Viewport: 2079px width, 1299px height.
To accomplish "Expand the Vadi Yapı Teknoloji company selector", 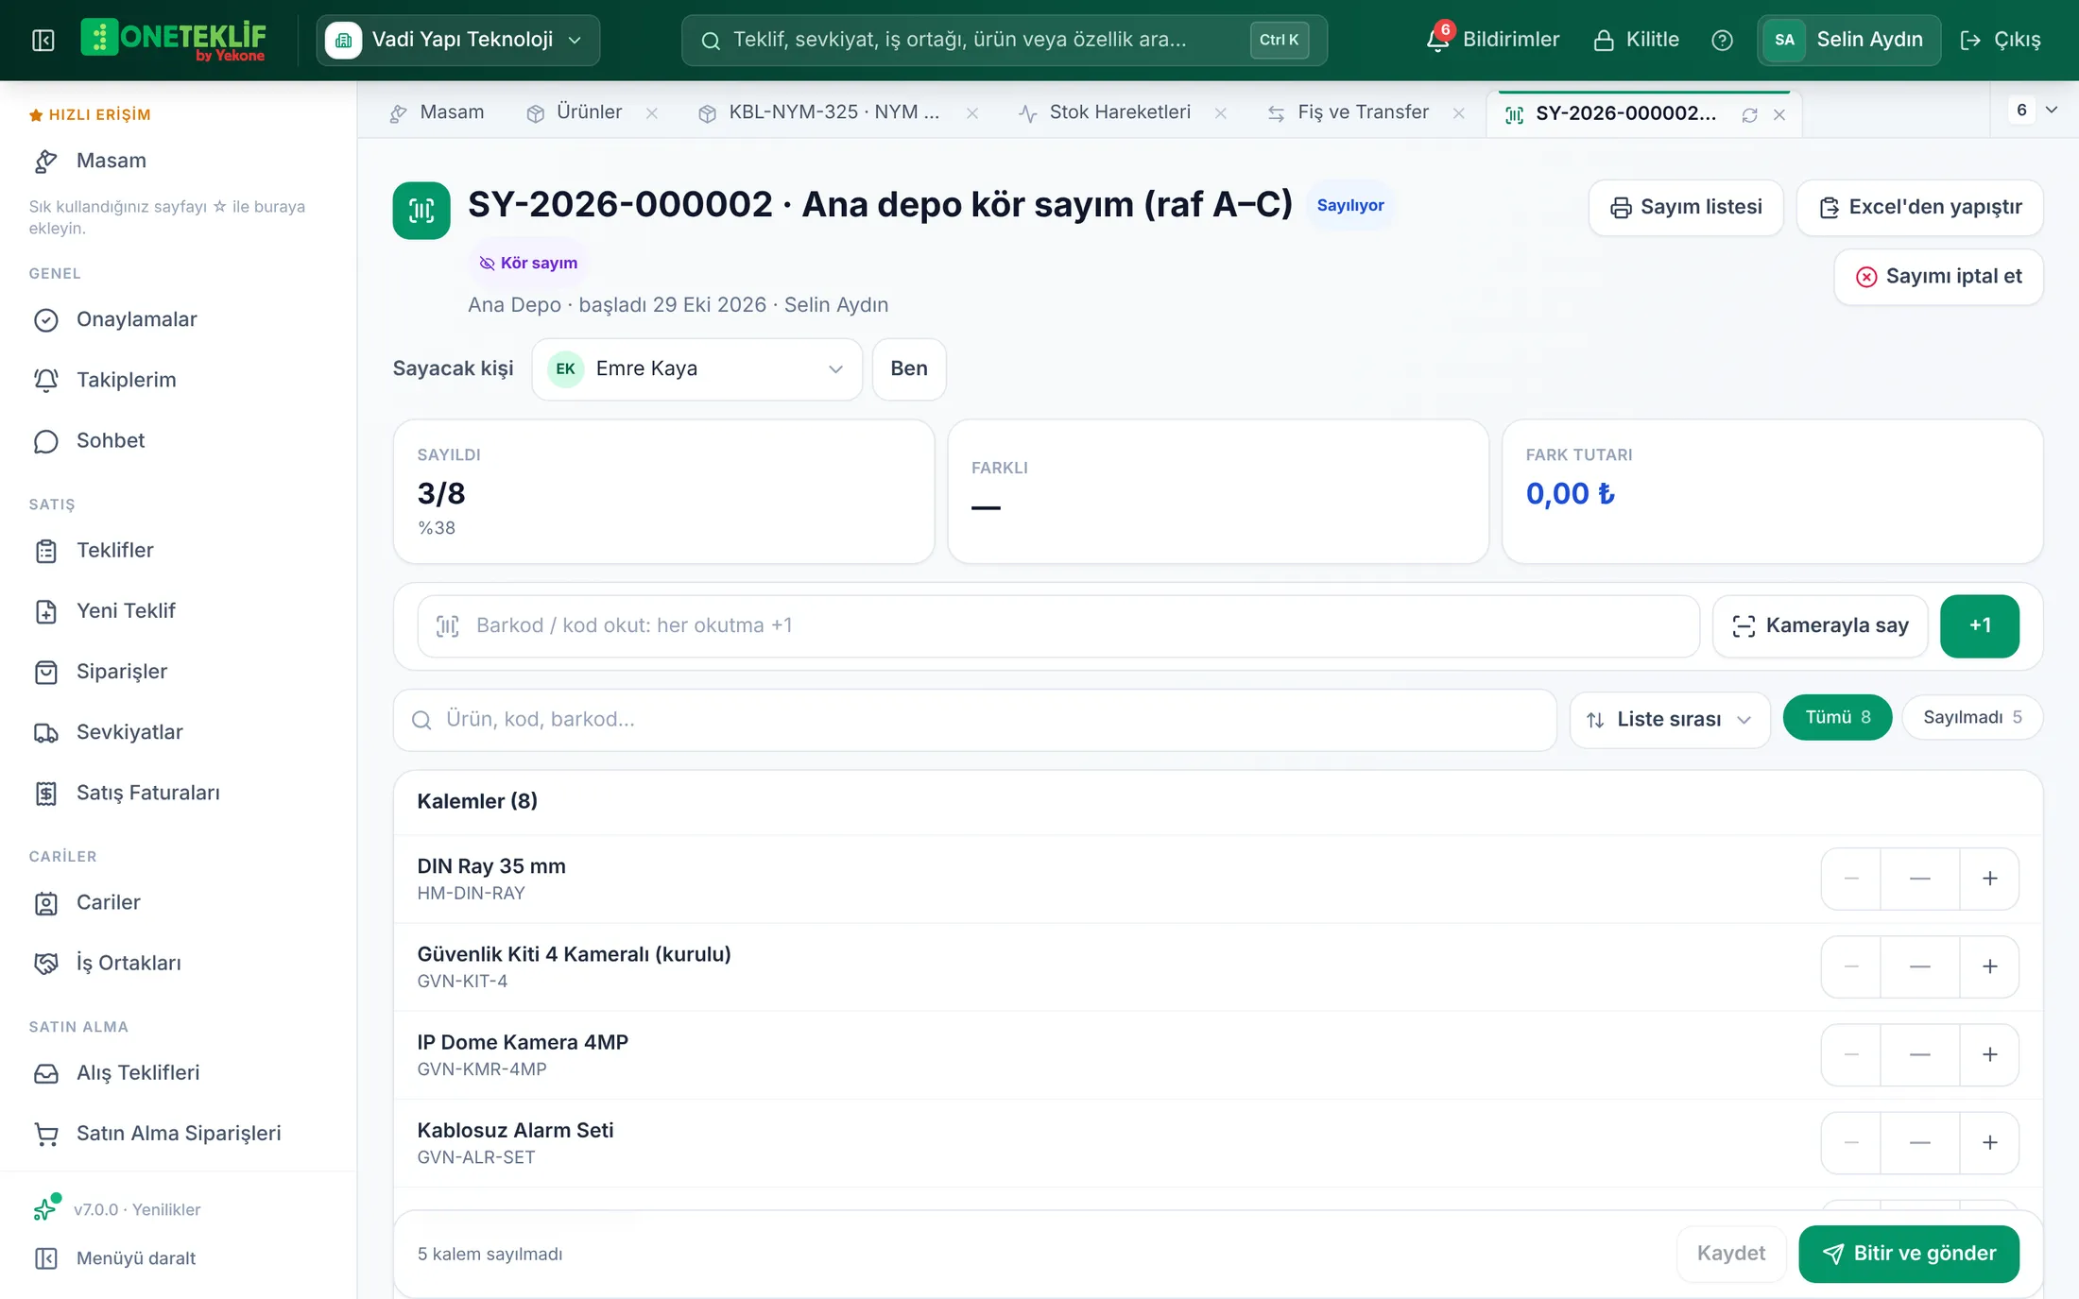I will point(458,40).
